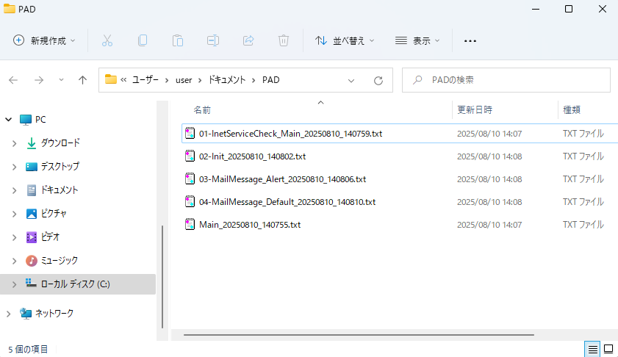Click the PC monitor icon in sidebar
Image resolution: width=618 pixels, height=357 pixels.
[26, 120]
